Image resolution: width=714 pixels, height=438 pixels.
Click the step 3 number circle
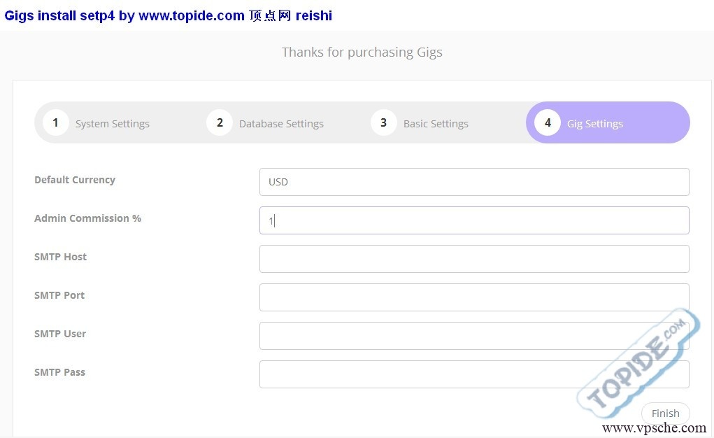(383, 123)
